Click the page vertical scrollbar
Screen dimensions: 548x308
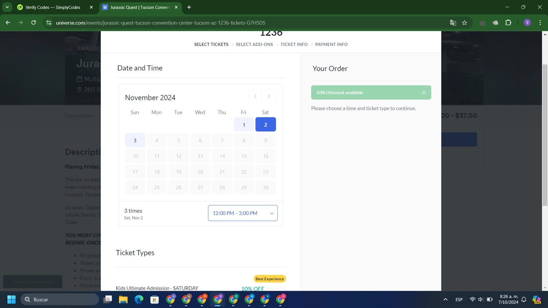[545, 135]
